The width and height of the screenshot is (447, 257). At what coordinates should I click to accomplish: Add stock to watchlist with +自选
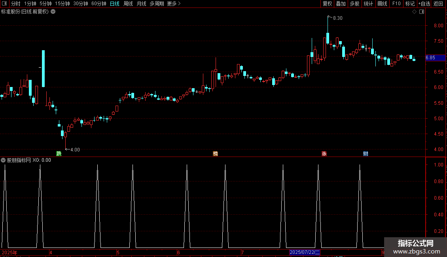click(424, 4)
